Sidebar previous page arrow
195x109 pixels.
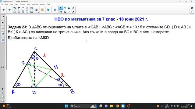[x=2, y=89]
